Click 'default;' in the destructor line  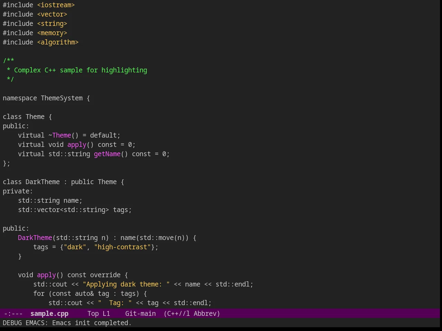point(105,135)
